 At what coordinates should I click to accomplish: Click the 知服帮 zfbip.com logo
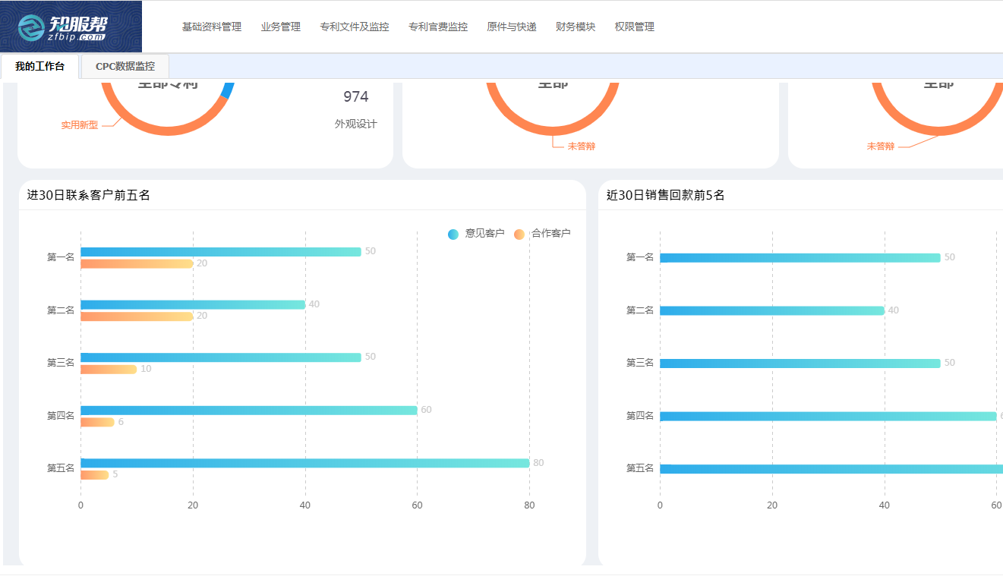pyautogui.click(x=71, y=27)
